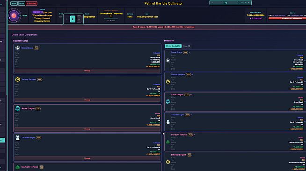Switch to the Eggs inventory tab
Screen dimensions: 306x171
click(187, 46)
